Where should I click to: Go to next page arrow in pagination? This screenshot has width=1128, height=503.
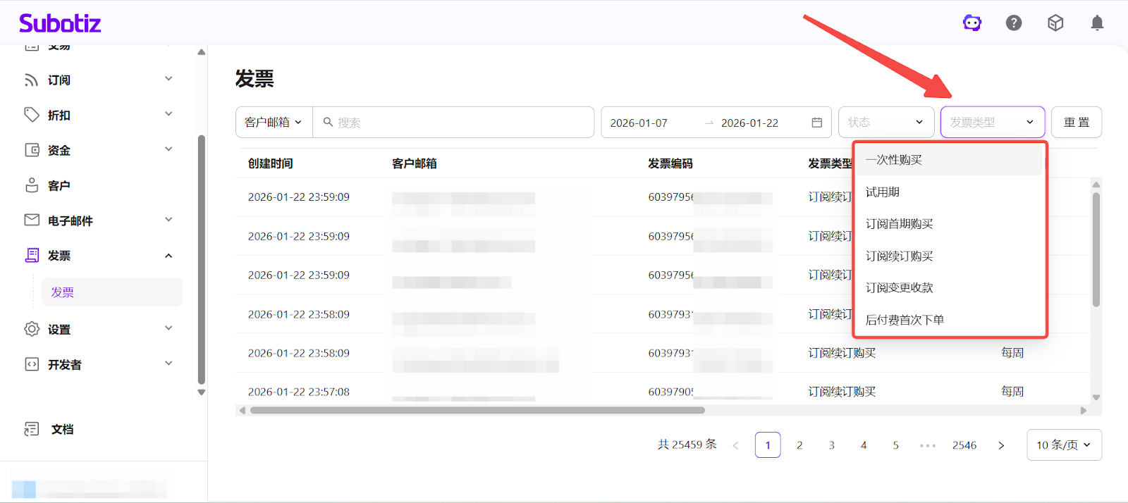1001,445
